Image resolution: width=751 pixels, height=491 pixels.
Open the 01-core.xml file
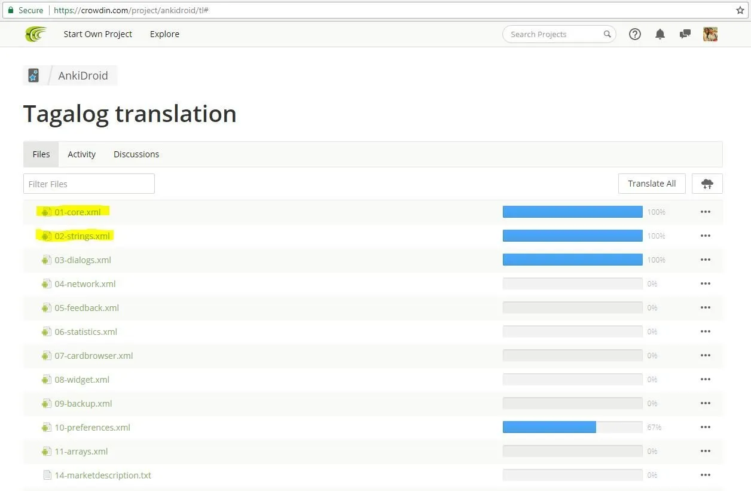[78, 212]
